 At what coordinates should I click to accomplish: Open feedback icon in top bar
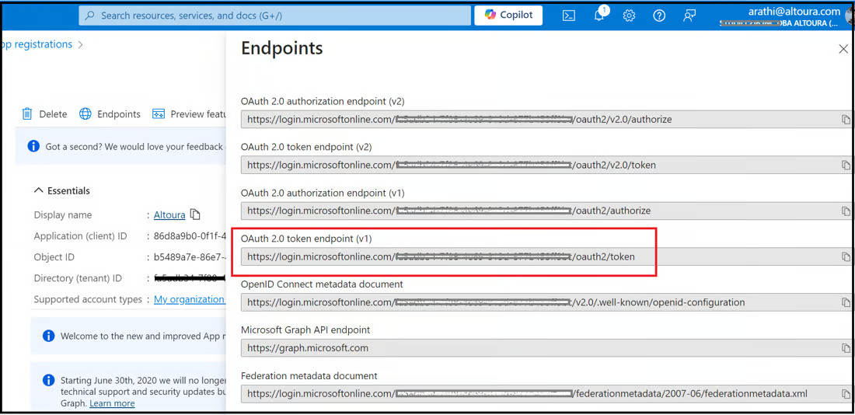pos(689,16)
